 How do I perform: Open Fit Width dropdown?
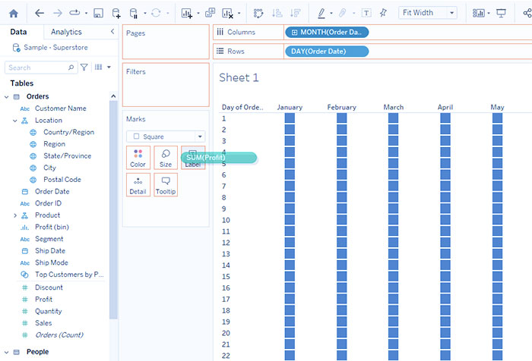(427, 13)
